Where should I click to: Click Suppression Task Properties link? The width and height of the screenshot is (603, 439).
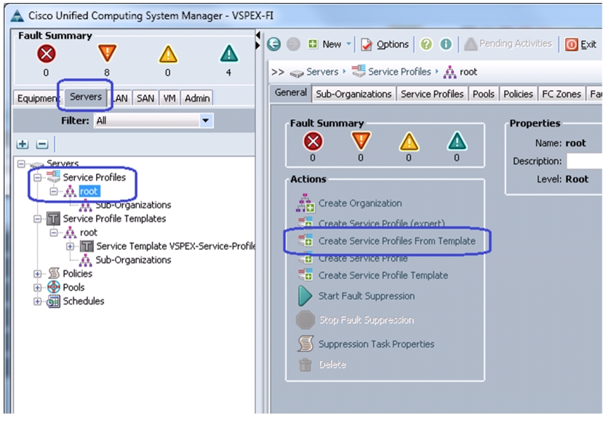click(x=376, y=344)
